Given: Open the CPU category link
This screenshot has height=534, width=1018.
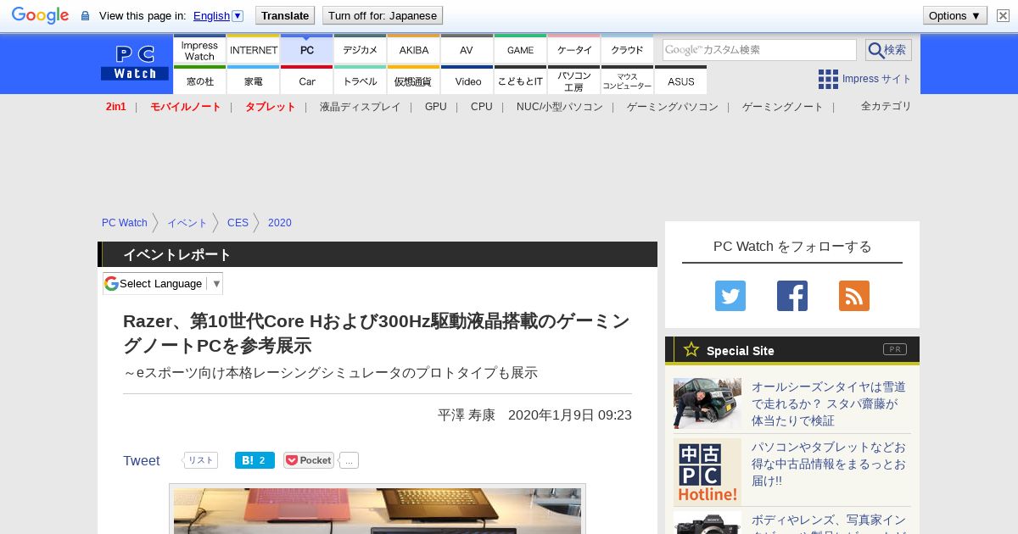Looking at the screenshot, I should tap(482, 107).
